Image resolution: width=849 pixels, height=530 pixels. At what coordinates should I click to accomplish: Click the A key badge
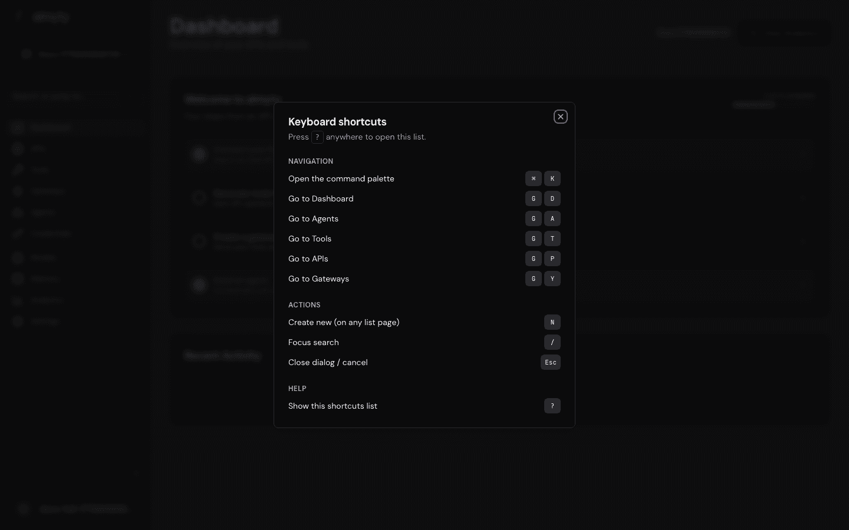pyautogui.click(x=552, y=218)
